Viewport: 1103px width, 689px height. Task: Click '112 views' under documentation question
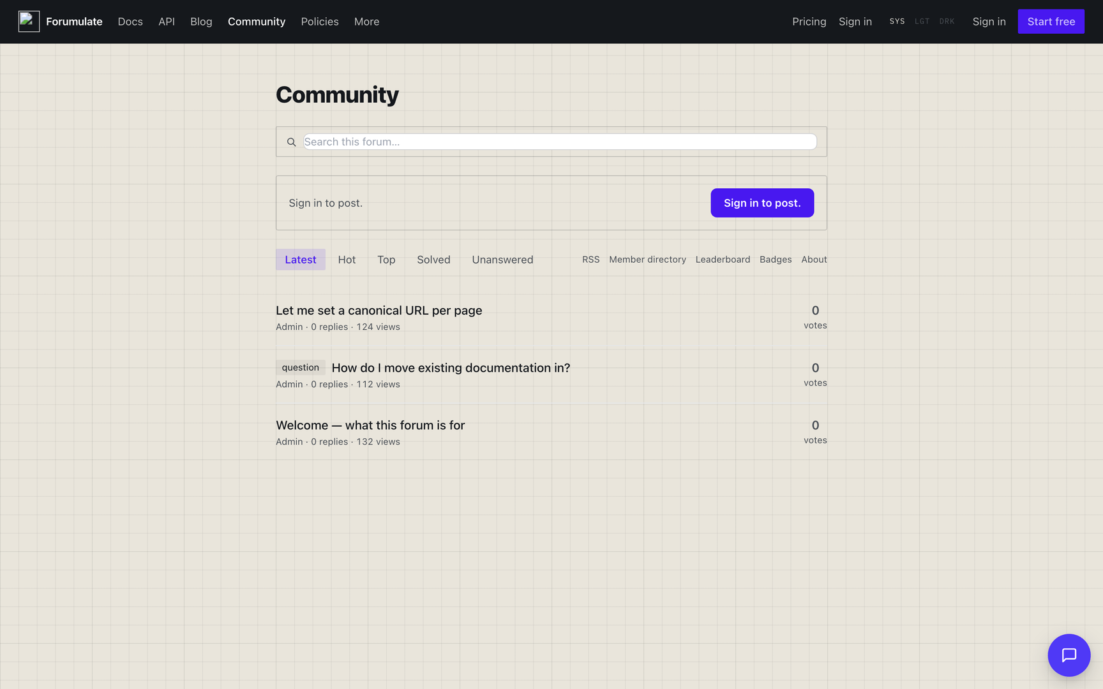(378, 384)
